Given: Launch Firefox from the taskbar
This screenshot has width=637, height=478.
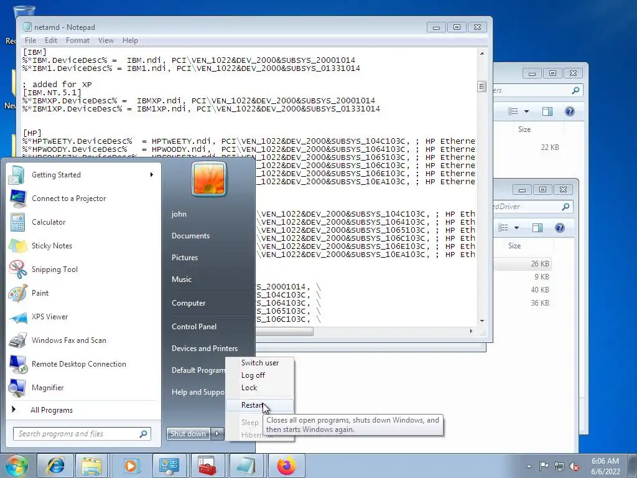Looking at the screenshot, I should (286, 466).
